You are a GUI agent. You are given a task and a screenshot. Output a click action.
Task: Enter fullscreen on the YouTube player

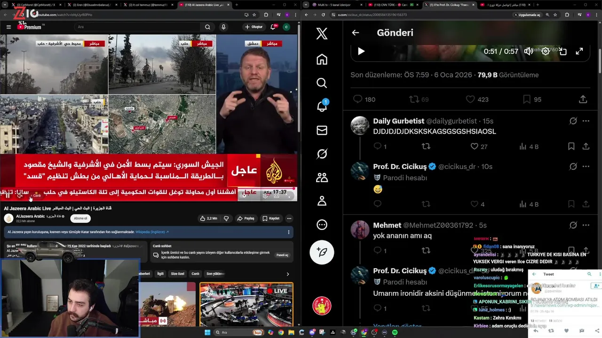[288, 195]
